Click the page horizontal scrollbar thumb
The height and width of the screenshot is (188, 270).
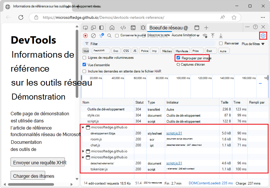click(x=31, y=184)
